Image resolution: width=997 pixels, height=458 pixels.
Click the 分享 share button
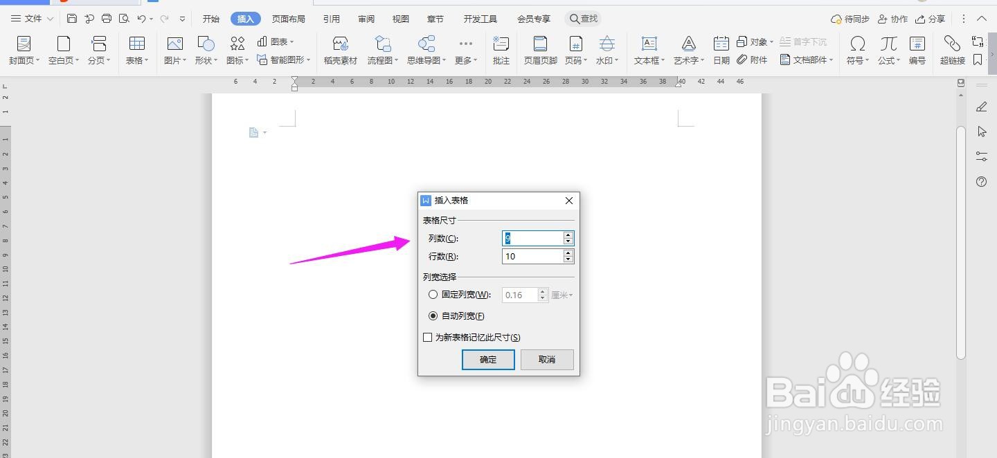930,19
